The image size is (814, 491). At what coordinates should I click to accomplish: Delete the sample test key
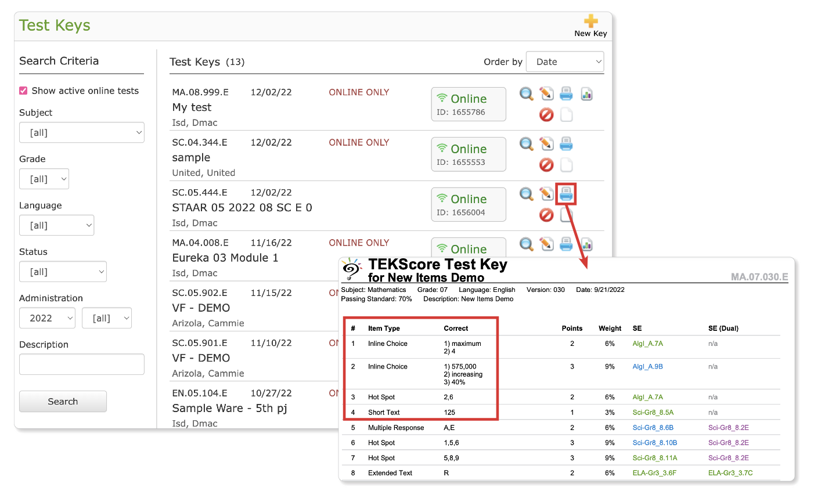[546, 165]
